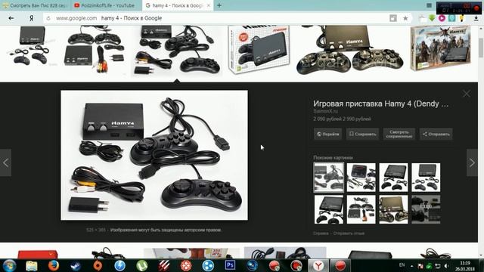484x272 pixels.
Task: Close the 'hamy 4 - Поиск в Google' tab
Action: coord(209,5)
